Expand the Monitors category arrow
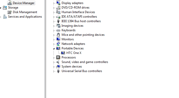 point(54,40)
